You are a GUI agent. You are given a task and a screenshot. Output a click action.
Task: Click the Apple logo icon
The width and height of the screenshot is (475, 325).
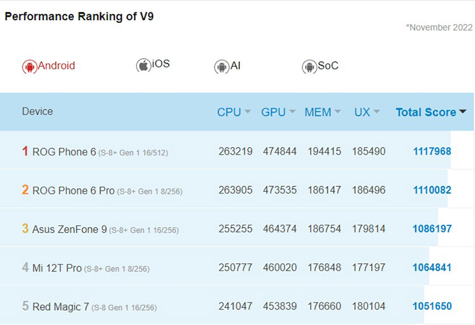click(x=143, y=65)
